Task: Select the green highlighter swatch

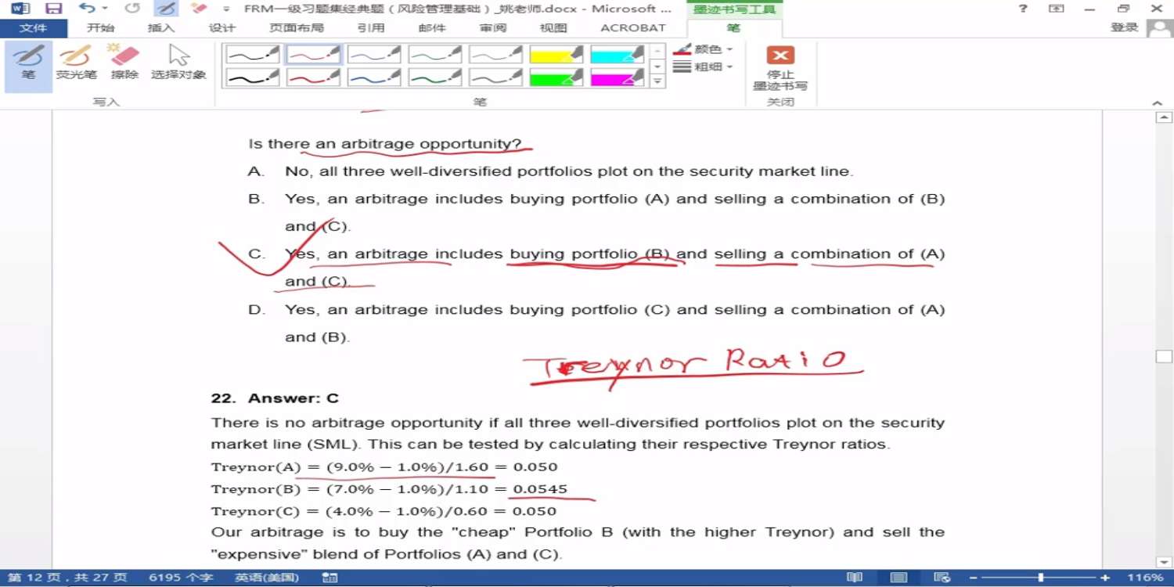Action: click(556, 77)
